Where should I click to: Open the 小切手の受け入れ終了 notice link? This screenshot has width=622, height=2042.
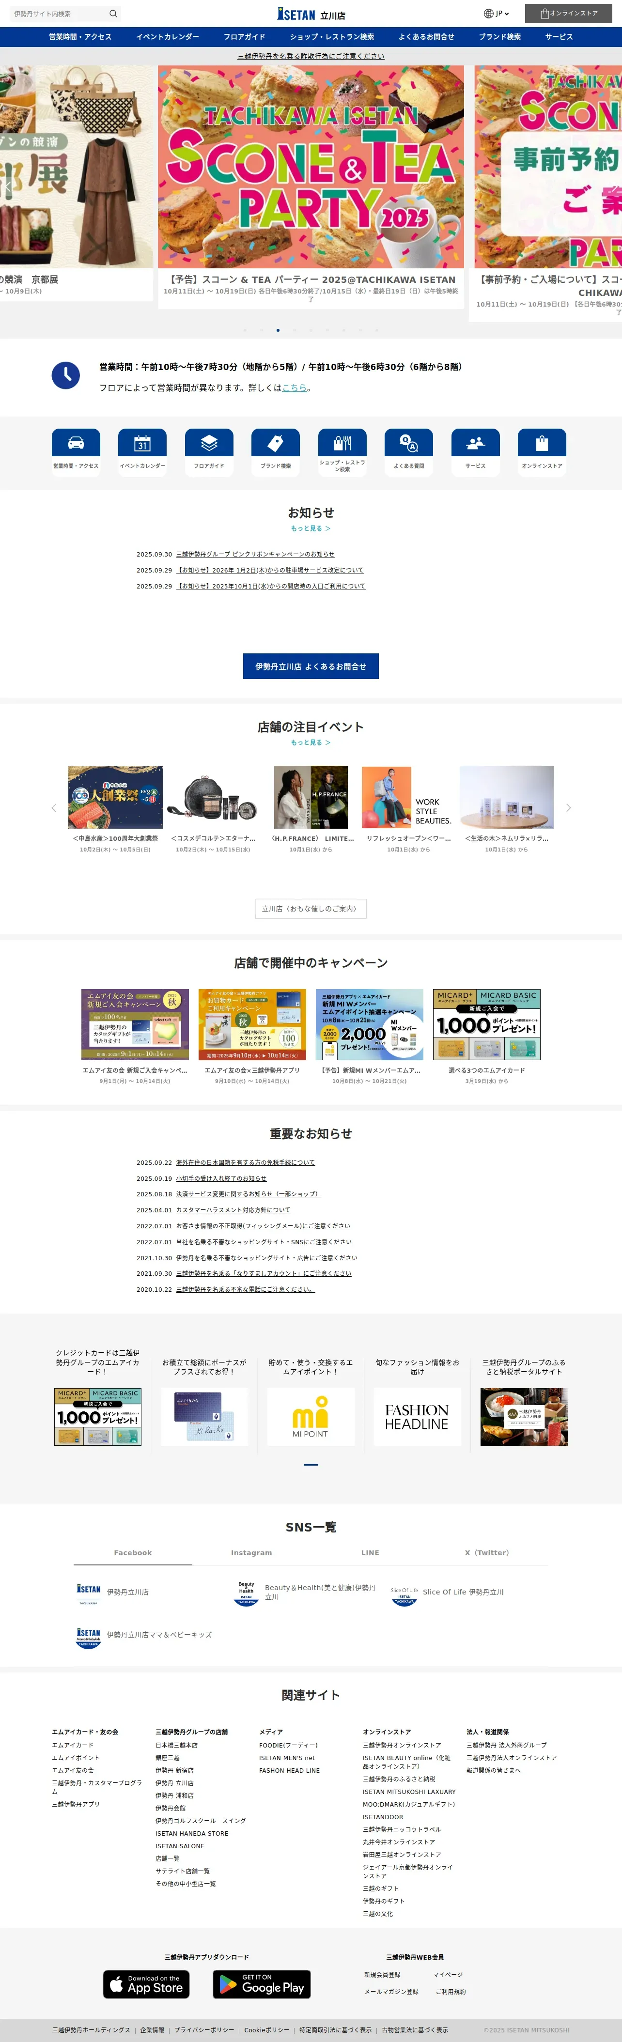[x=221, y=1178]
